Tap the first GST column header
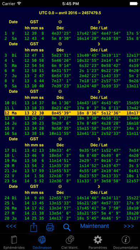 pos(34,22)
